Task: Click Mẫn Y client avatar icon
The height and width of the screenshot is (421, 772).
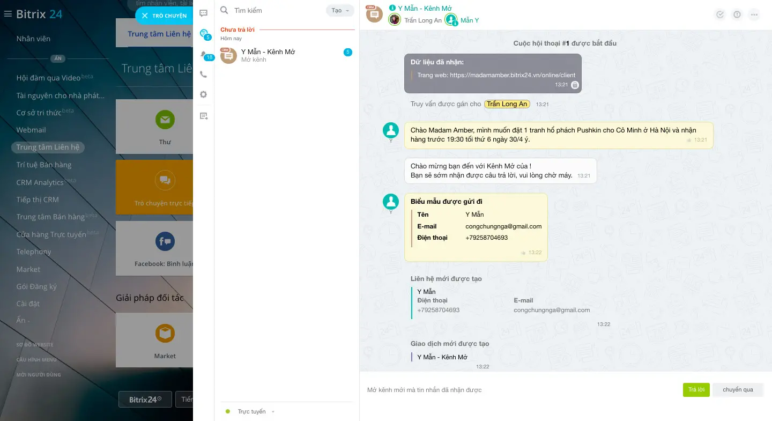Action: point(451,20)
